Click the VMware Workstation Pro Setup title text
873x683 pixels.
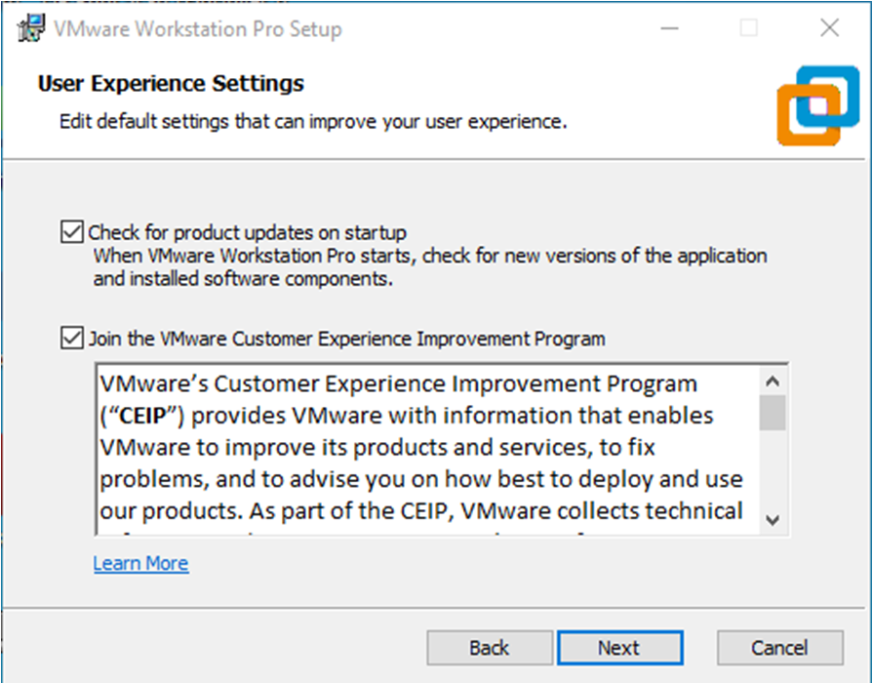click(198, 29)
